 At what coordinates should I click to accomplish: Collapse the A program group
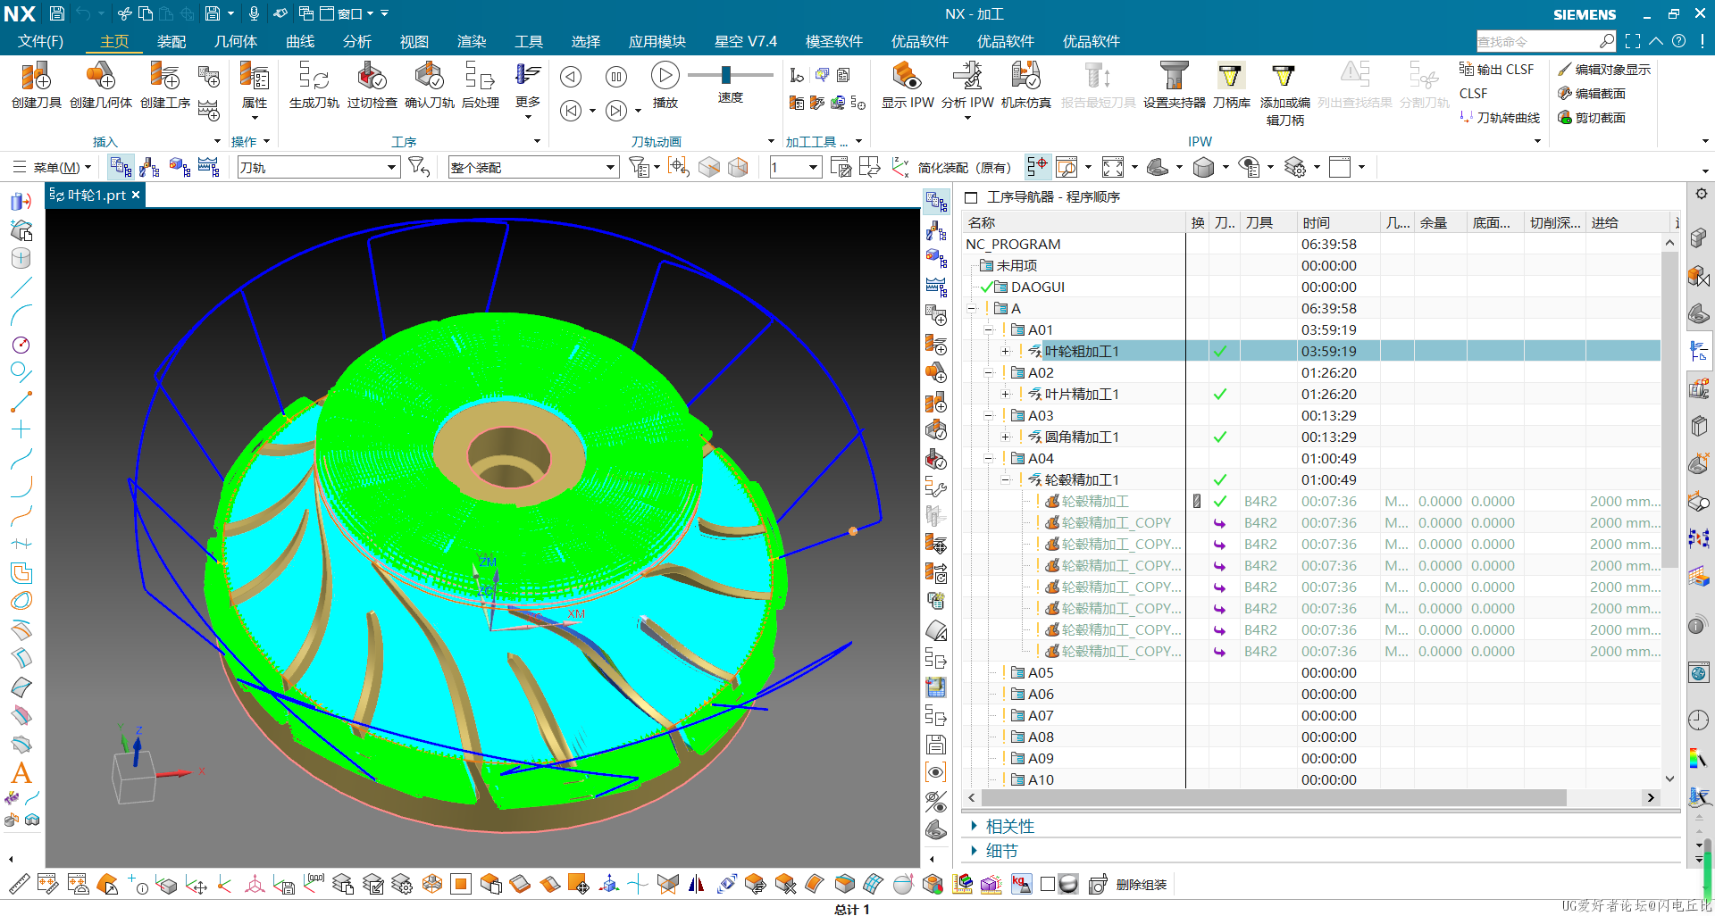pos(972,308)
